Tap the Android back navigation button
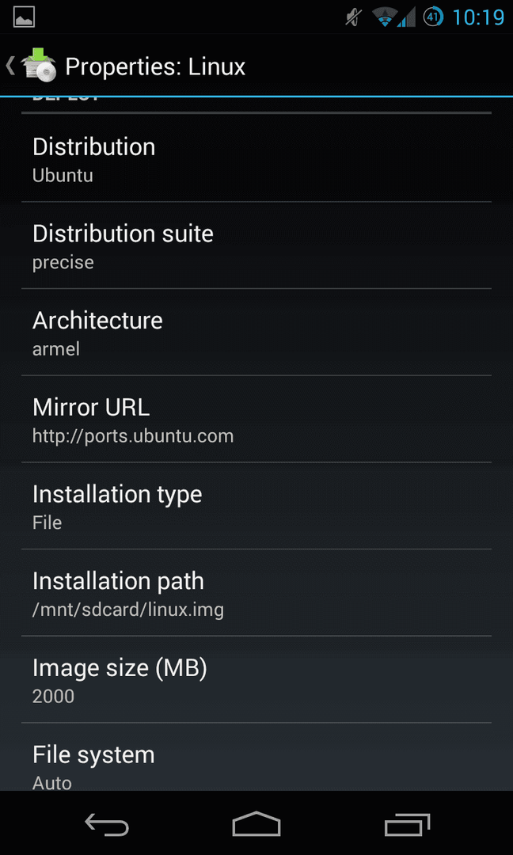Image resolution: width=513 pixels, height=855 pixels. pos(107,824)
